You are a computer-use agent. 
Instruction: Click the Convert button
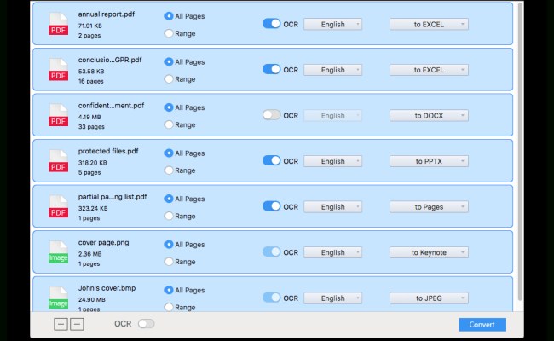(x=482, y=325)
